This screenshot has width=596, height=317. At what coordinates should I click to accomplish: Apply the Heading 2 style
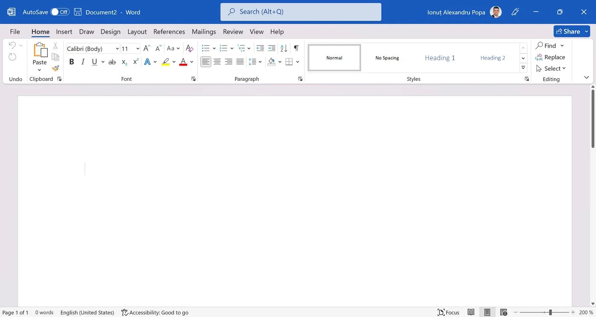coord(493,58)
